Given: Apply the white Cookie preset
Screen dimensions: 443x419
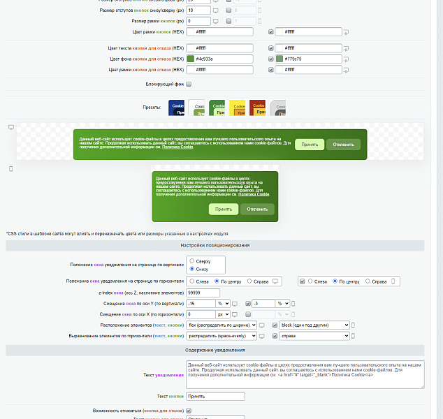Looking at the screenshot, I should pos(196,108).
